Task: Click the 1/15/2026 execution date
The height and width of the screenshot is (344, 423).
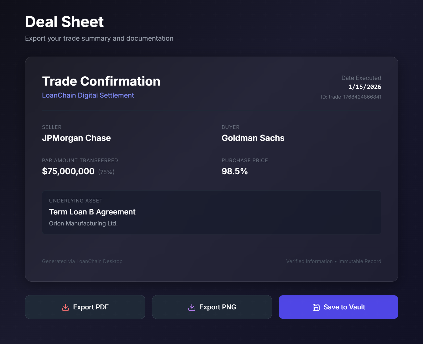Action: click(365, 87)
